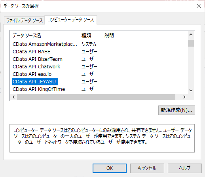Choose CData API esa.io entry

(32, 74)
